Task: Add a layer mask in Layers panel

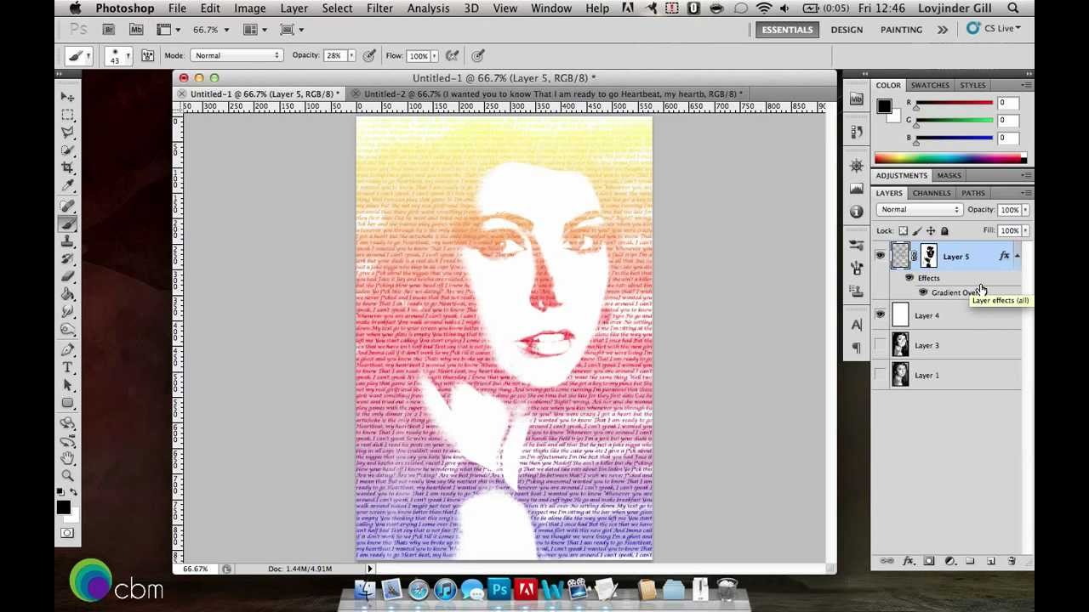Action: coord(929,561)
